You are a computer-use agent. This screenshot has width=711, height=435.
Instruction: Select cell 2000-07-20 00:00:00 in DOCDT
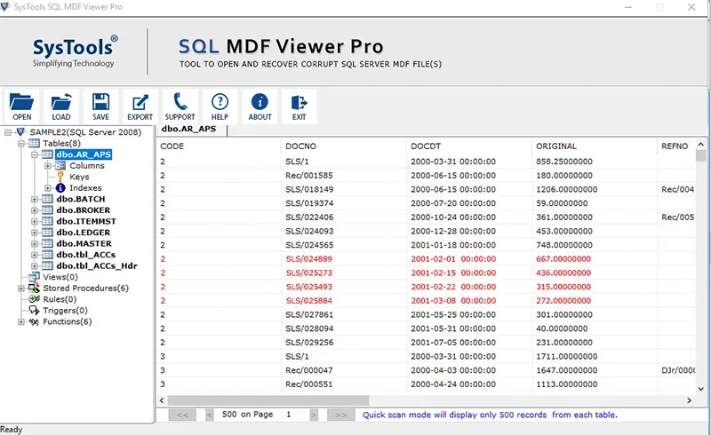point(453,203)
